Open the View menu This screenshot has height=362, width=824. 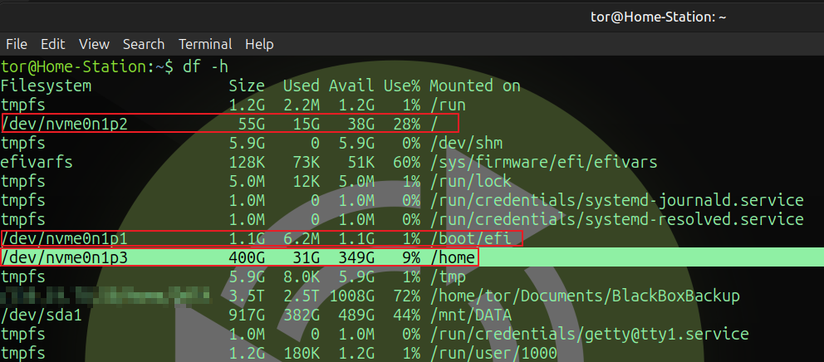point(94,44)
